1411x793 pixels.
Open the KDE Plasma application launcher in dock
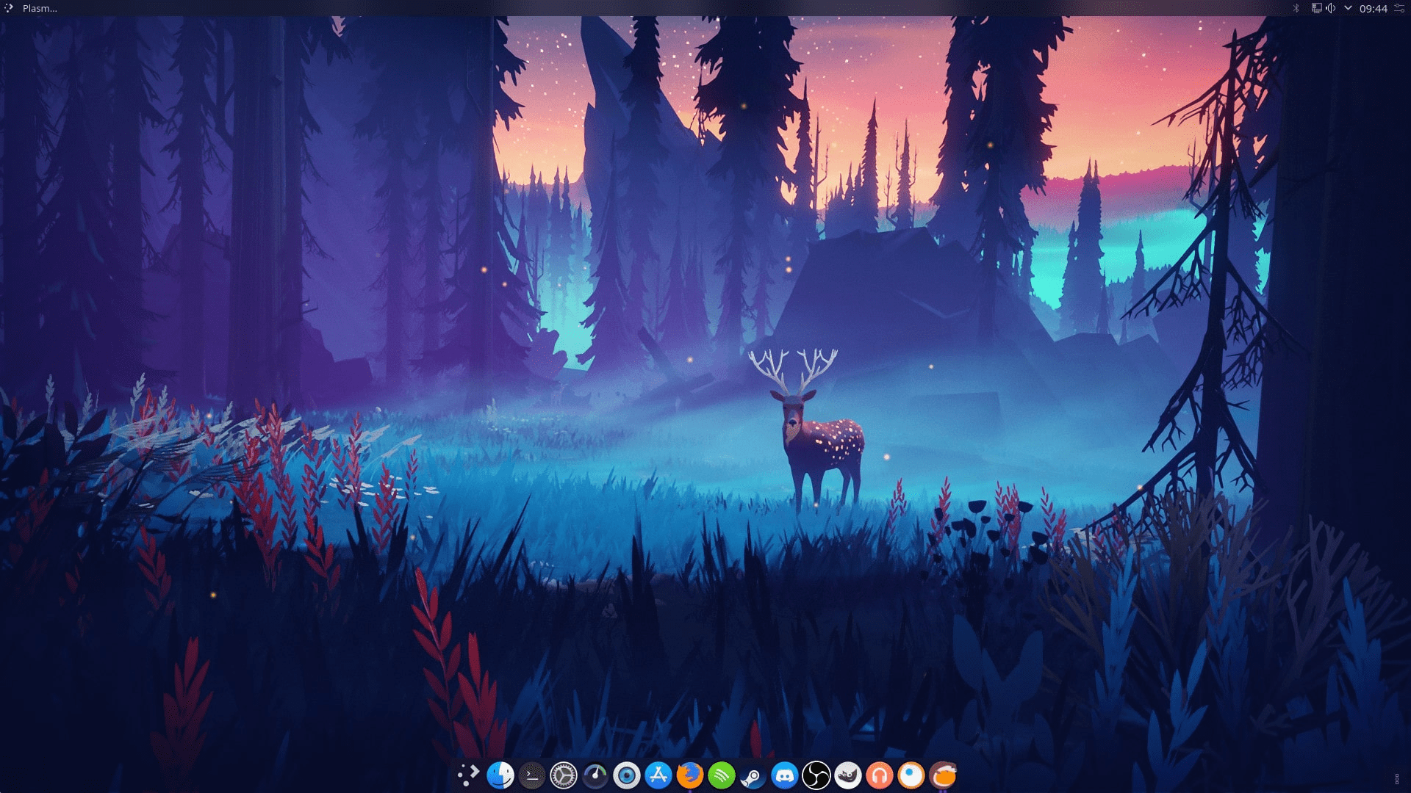[468, 775]
